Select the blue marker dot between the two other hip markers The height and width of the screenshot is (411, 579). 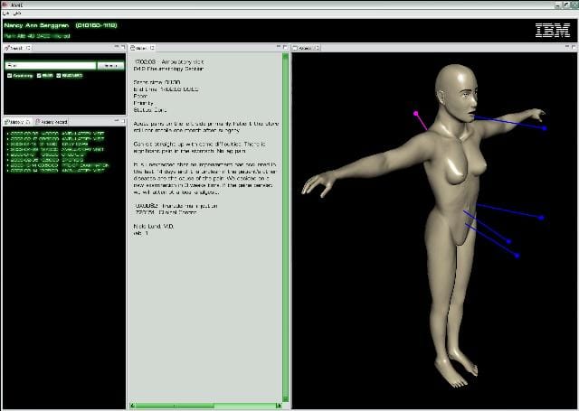click(508, 241)
